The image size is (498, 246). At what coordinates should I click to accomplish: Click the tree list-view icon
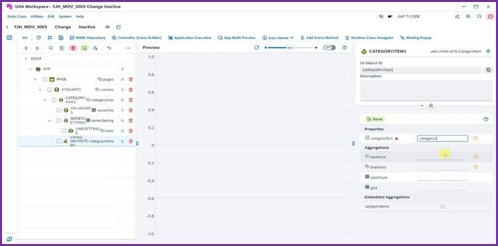(x=62, y=48)
